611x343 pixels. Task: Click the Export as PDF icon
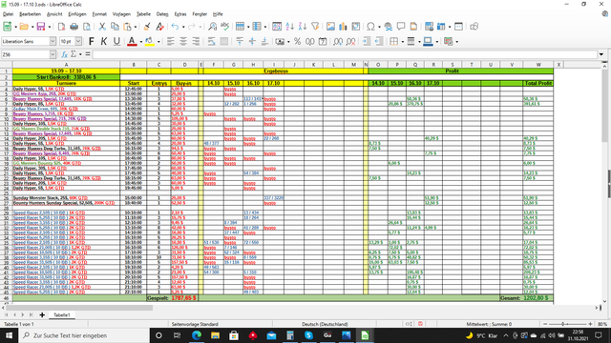(61, 27)
